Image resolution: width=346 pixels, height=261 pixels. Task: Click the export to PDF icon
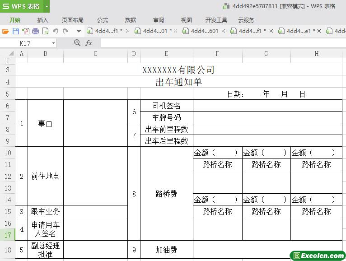tap(26, 31)
